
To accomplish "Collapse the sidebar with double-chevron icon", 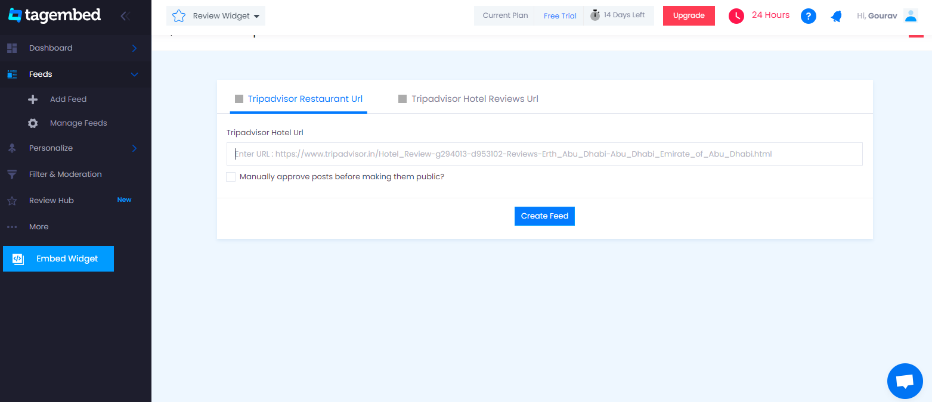I will coord(125,16).
